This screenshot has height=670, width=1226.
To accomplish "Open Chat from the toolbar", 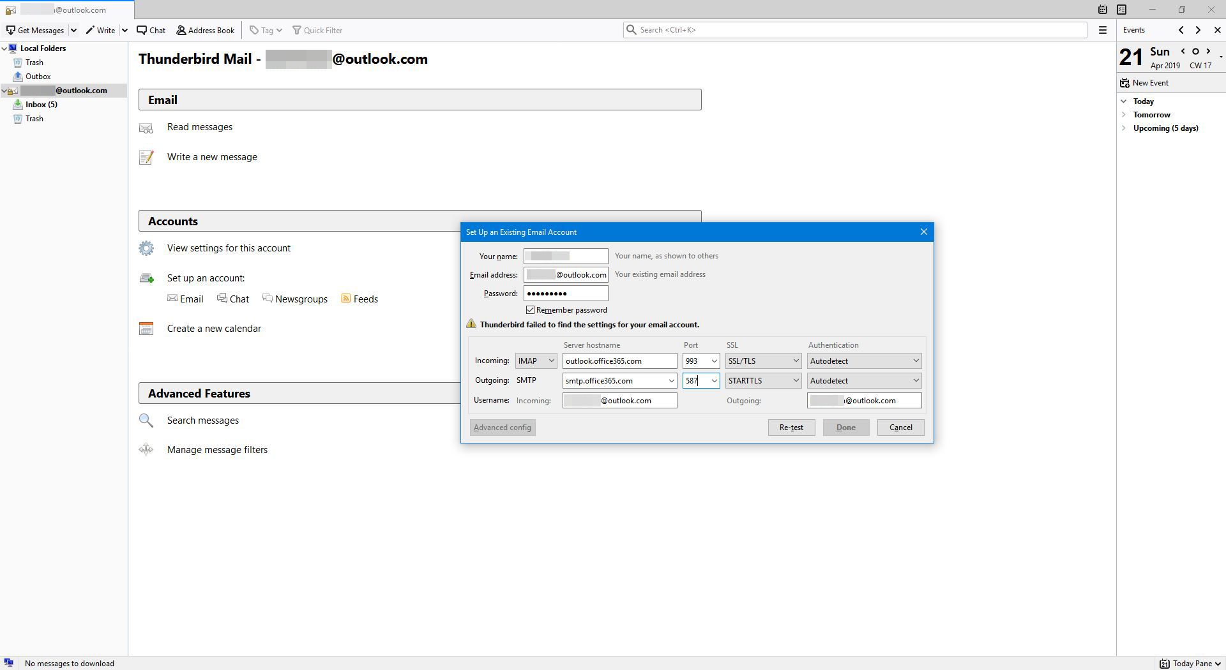I will 151,30.
